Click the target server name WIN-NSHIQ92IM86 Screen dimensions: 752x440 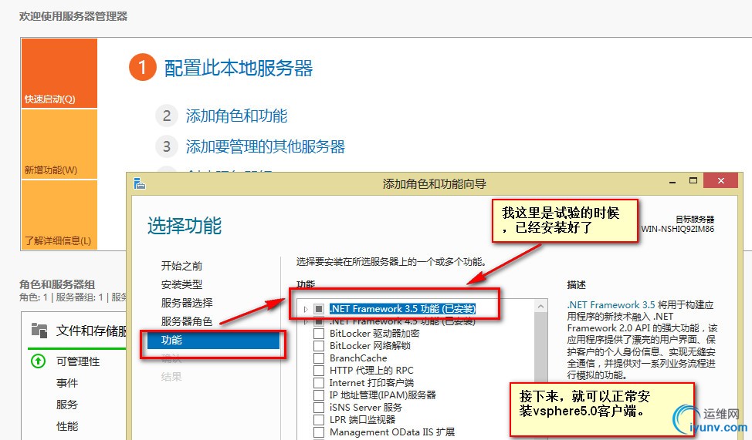pos(678,229)
